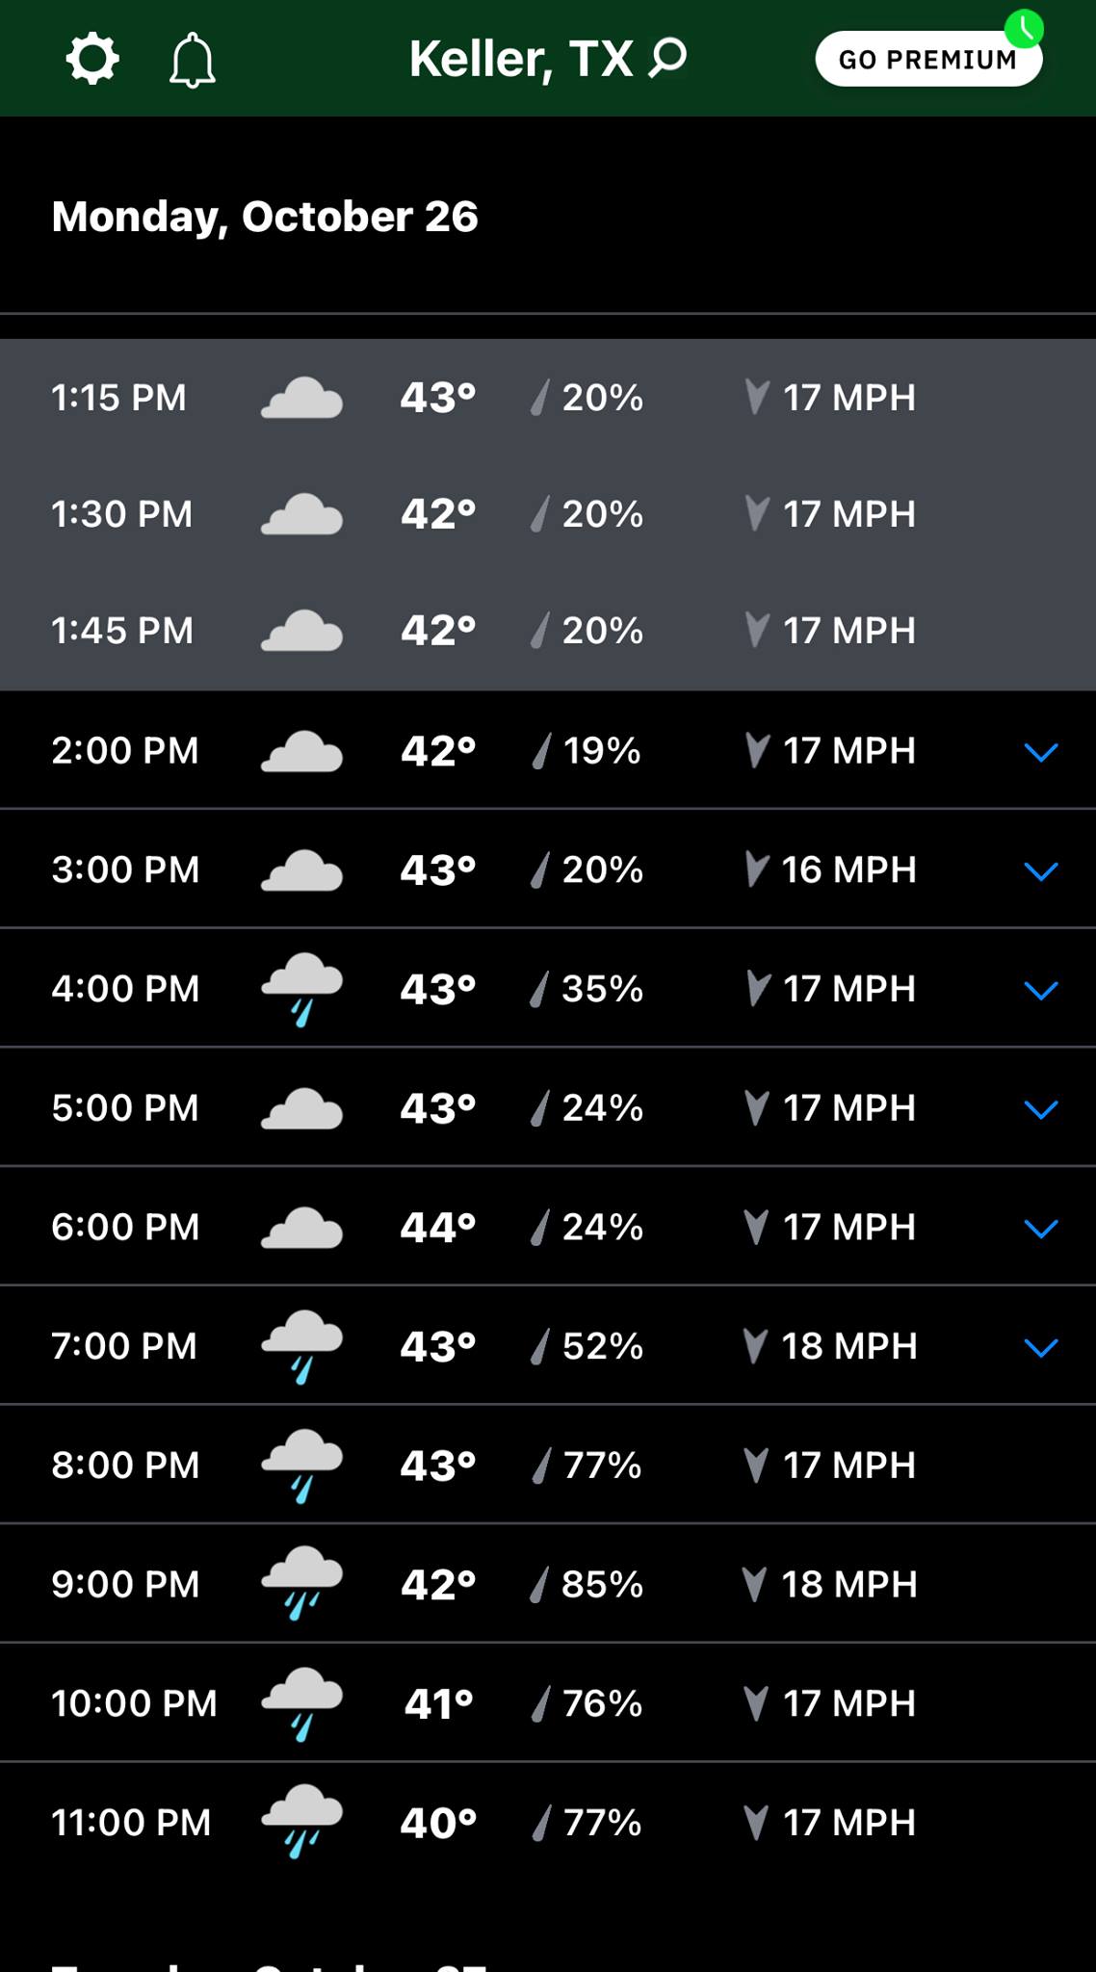Tap the raindrop icon beside 85%
This screenshot has height=1972, width=1096.
pos(540,1584)
